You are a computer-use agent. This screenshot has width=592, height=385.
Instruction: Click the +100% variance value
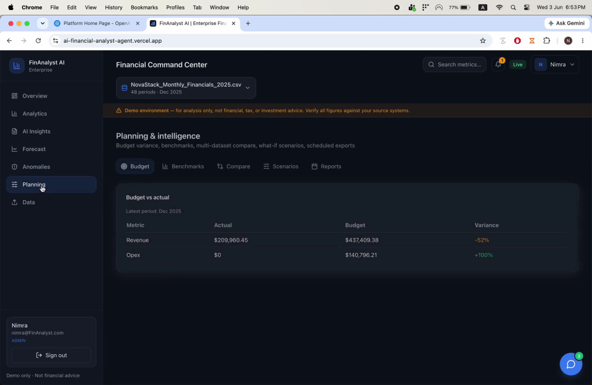tap(484, 255)
